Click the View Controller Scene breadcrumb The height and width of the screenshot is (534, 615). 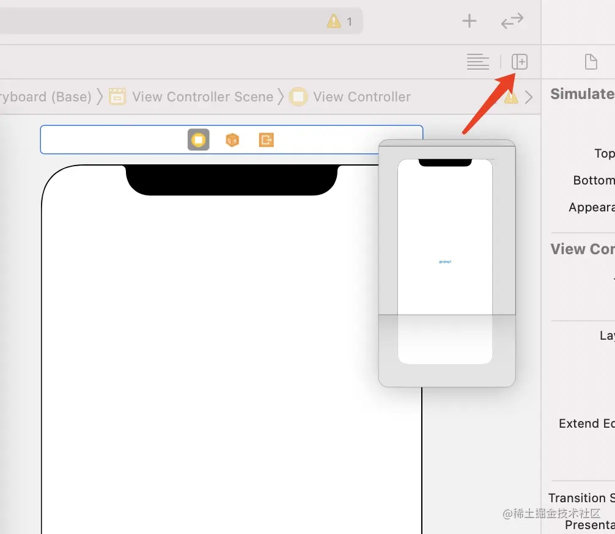[202, 97]
